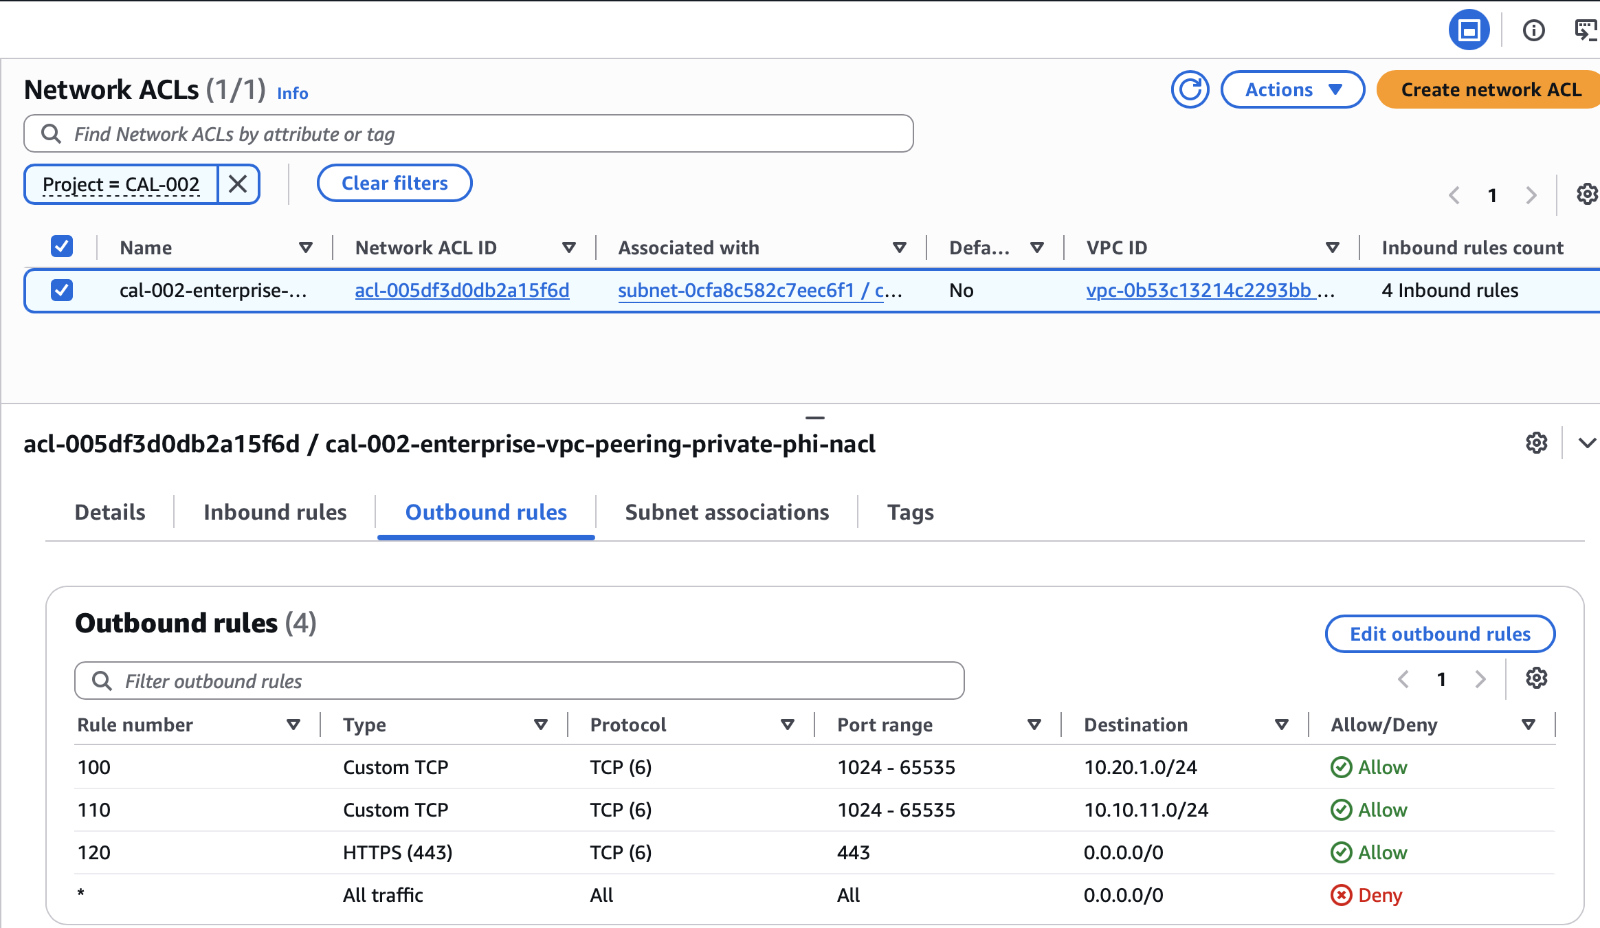Open subnet-0cfa8c582c7eec6f1 link

pyautogui.click(x=751, y=290)
